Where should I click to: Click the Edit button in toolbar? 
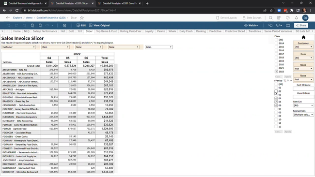pyautogui.click(x=81, y=26)
